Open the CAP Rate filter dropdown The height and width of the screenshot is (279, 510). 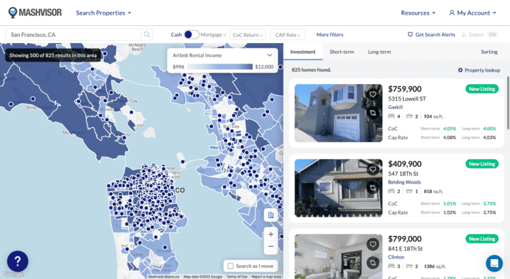[287, 34]
